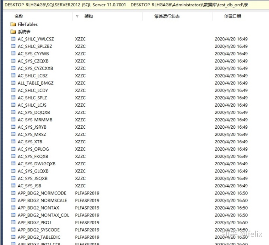Open the FileTables folder icon
This screenshot has height=245, width=269.
[x=13, y=24]
